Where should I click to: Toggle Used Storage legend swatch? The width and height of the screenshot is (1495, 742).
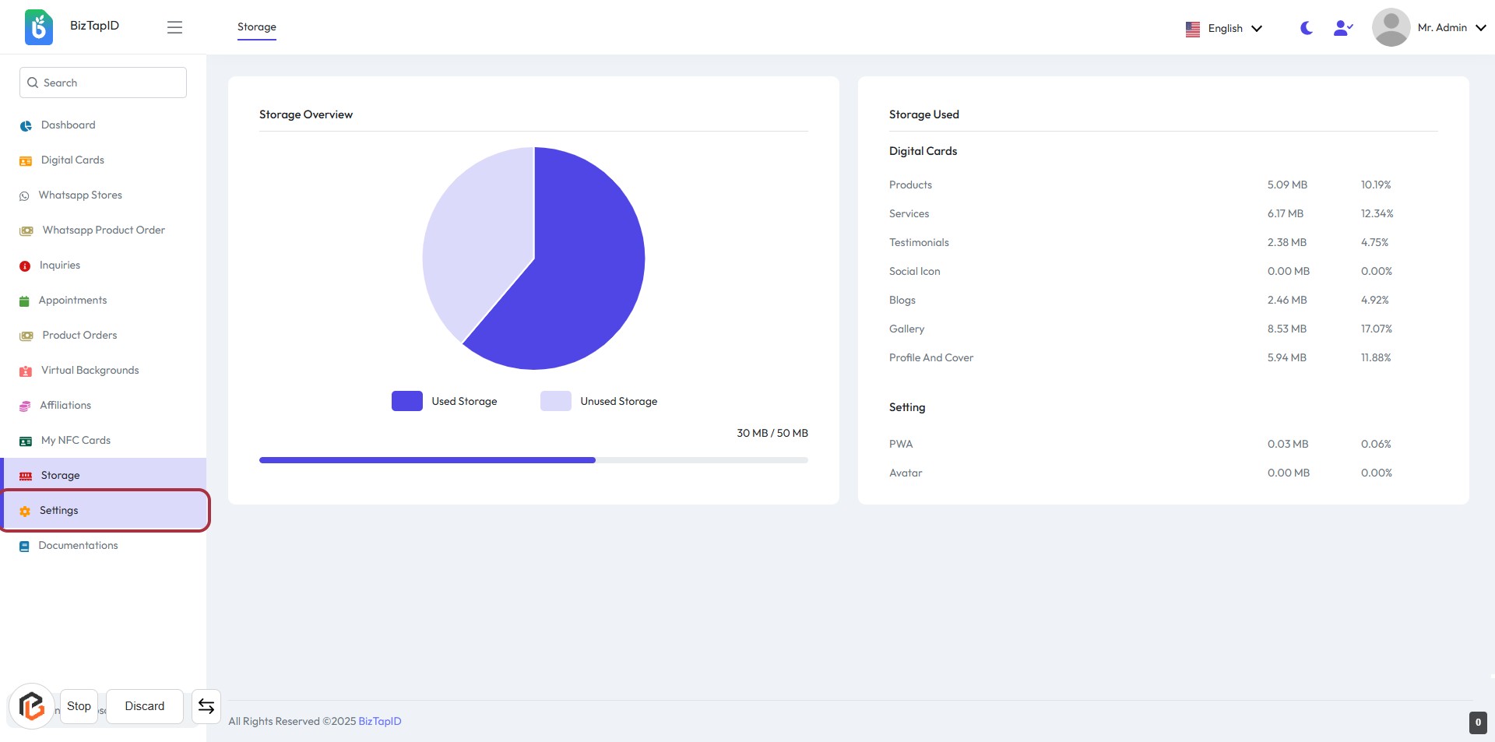point(406,401)
